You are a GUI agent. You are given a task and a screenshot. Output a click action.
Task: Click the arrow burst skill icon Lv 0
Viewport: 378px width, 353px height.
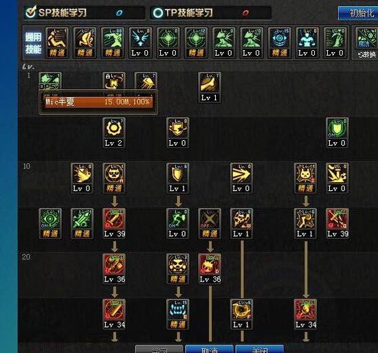click(x=241, y=178)
